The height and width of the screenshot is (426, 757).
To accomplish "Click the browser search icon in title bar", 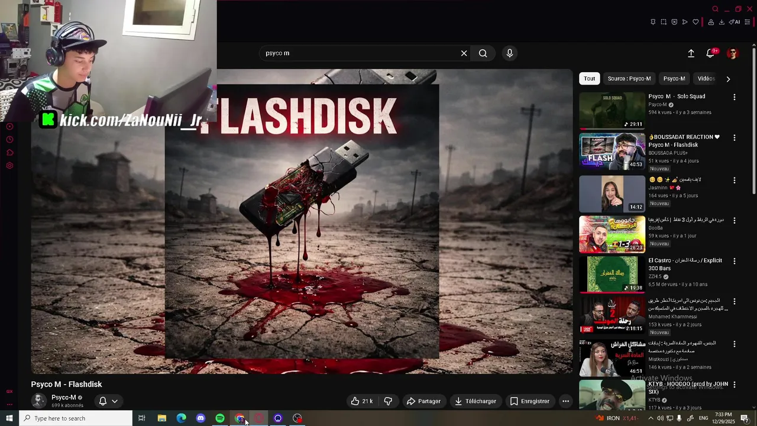I will (x=715, y=9).
